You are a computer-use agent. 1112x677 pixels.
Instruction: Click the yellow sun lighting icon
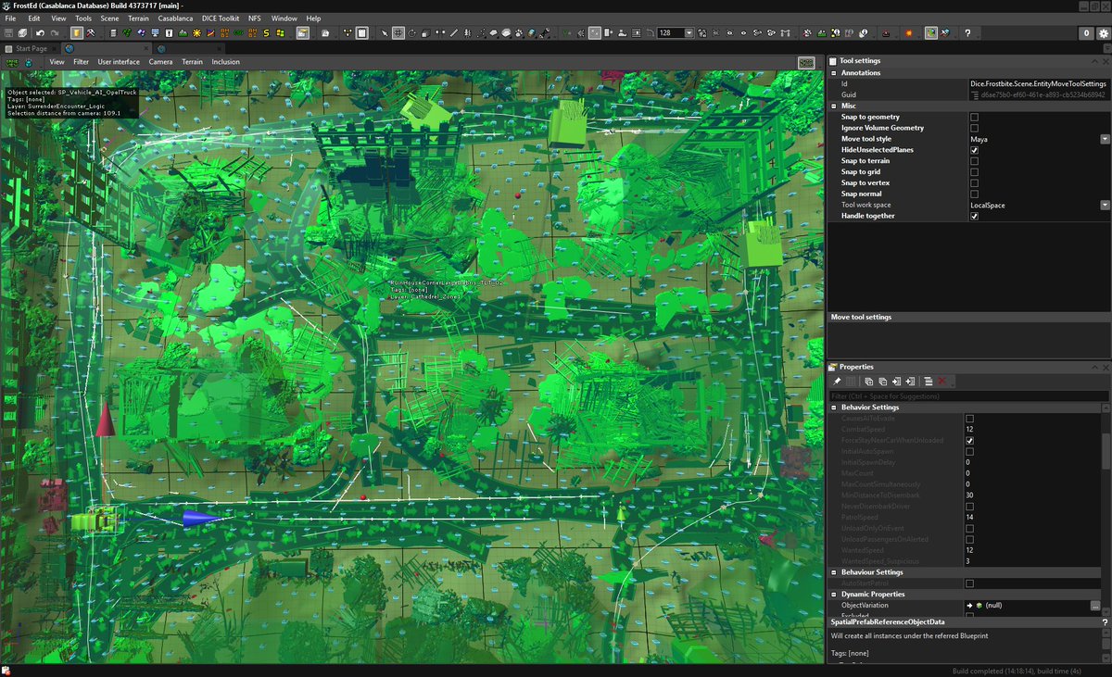pyautogui.click(x=196, y=32)
